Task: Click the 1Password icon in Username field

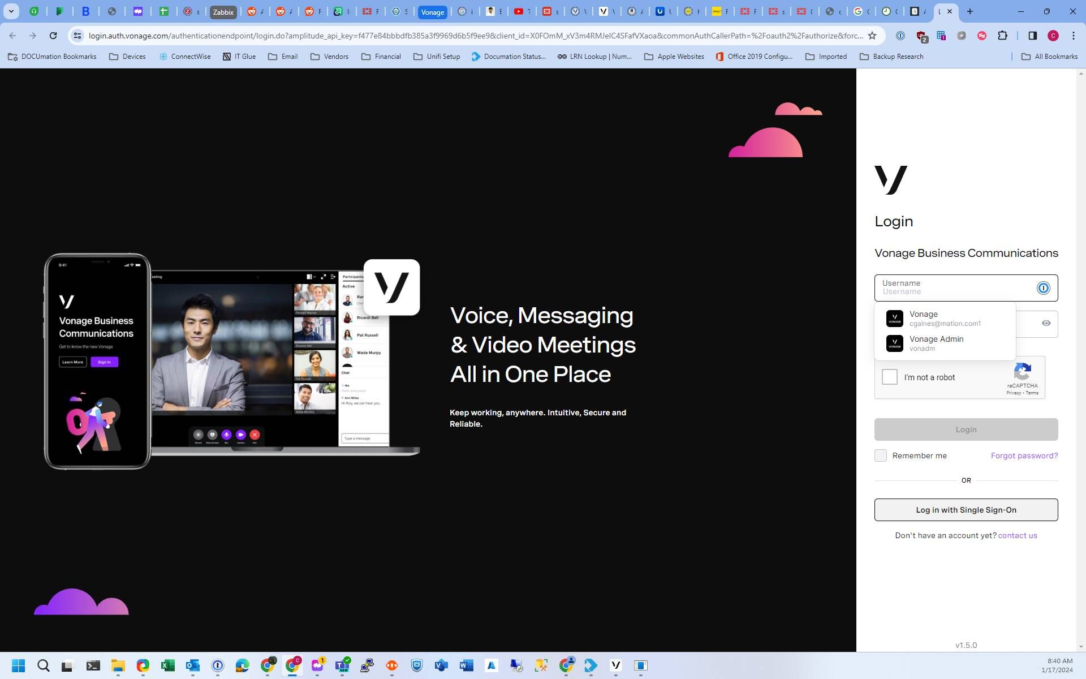Action: [x=1043, y=288]
